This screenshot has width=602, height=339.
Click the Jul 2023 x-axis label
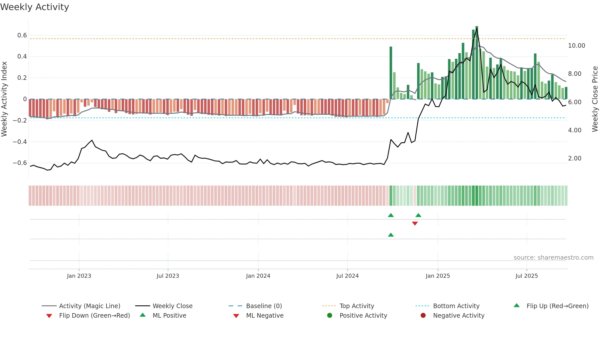(168, 276)
